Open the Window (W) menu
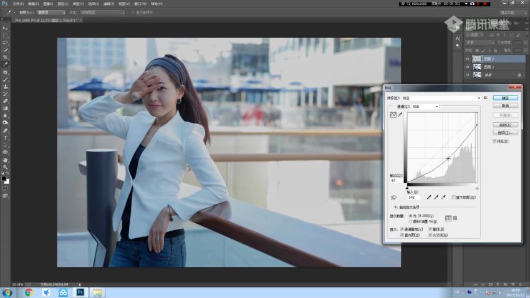 [x=140, y=4]
